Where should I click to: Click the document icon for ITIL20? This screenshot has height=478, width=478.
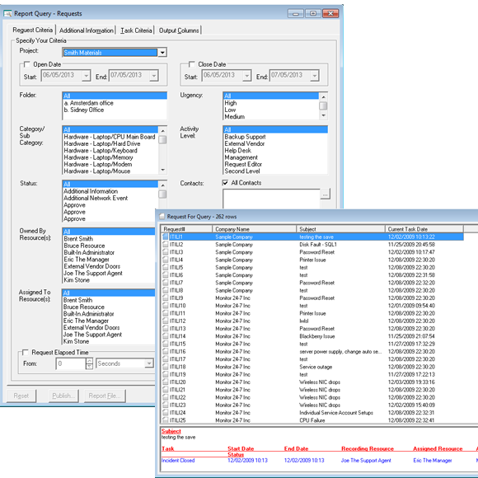tap(165, 382)
